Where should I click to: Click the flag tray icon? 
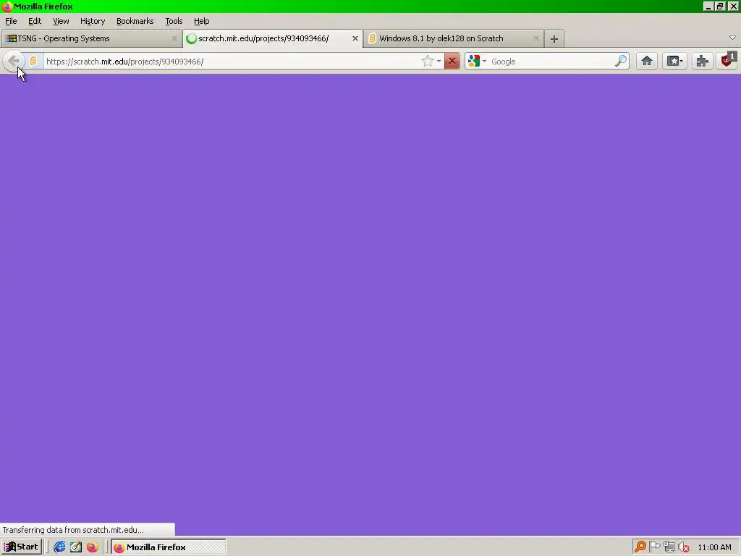[654, 547]
